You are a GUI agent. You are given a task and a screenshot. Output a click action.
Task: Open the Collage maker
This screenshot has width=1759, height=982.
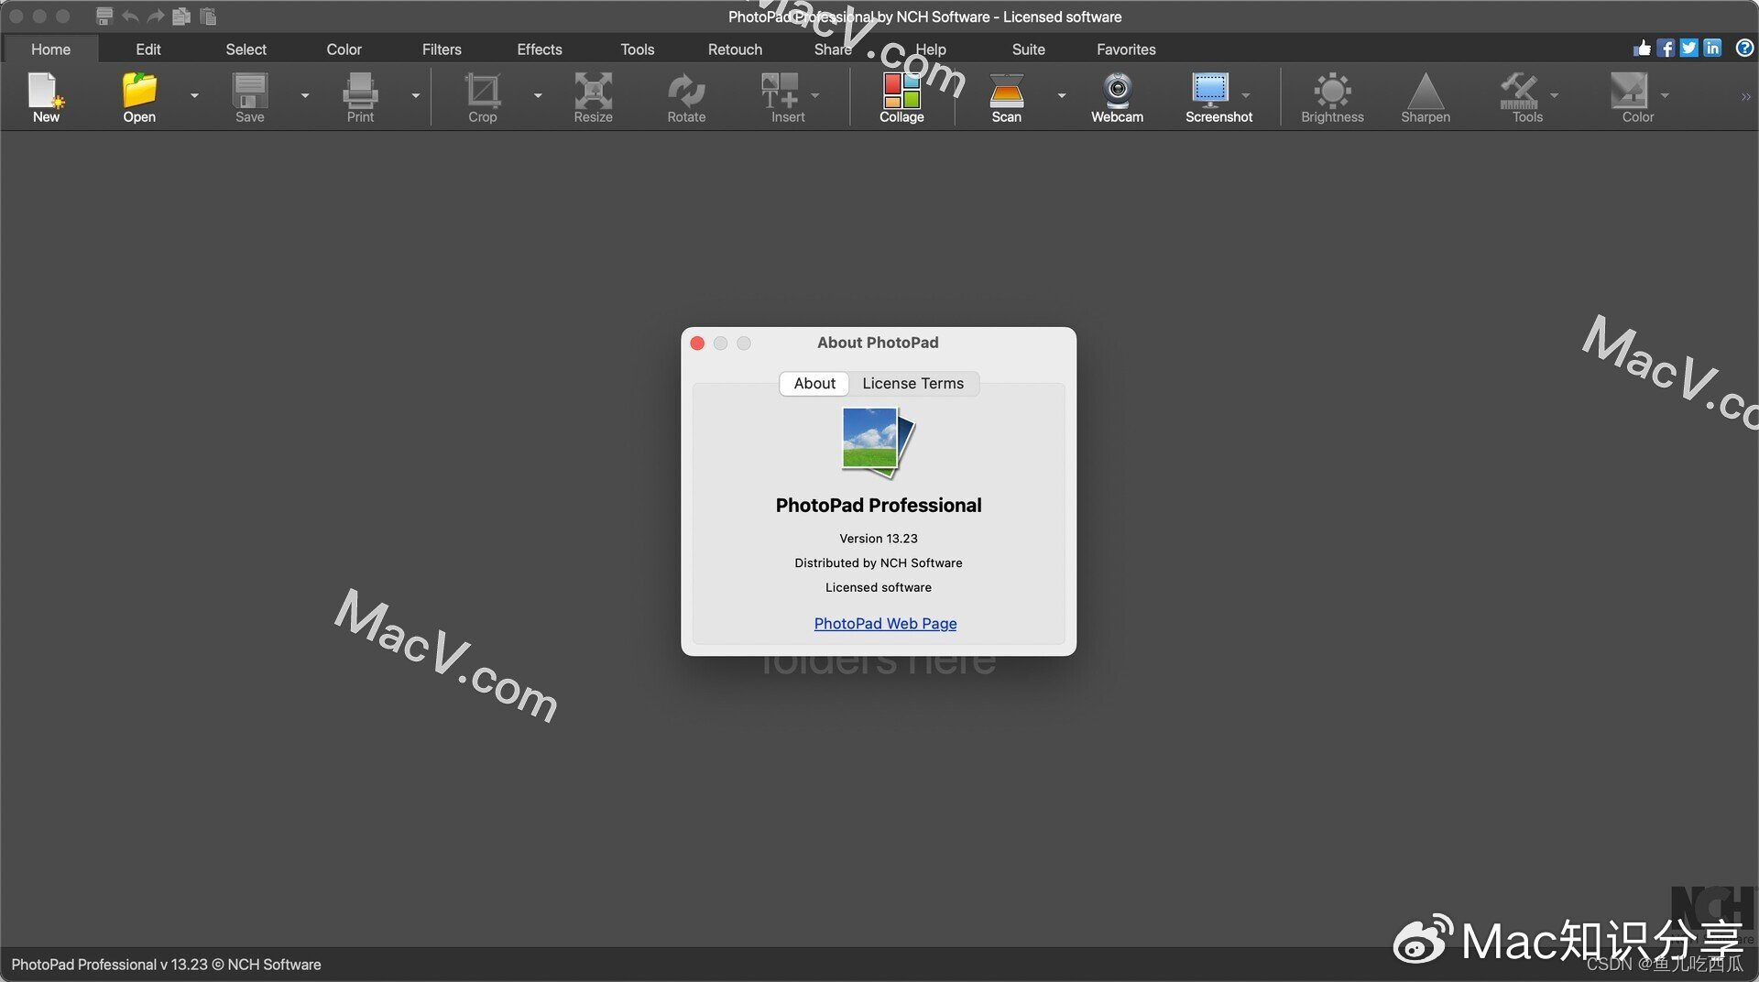pyautogui.click(x=901, y=97)
